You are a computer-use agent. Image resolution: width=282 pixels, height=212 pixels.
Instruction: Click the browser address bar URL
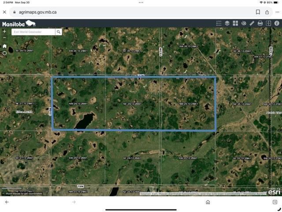click(37, 12)
